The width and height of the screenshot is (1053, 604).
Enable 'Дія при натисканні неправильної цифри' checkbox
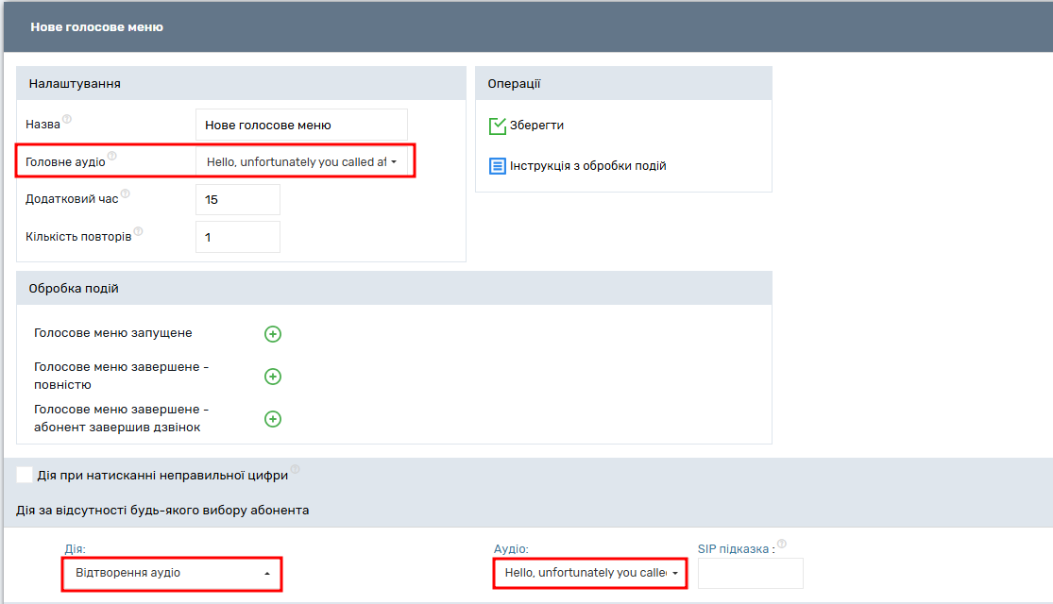click(x=25, y=475)
